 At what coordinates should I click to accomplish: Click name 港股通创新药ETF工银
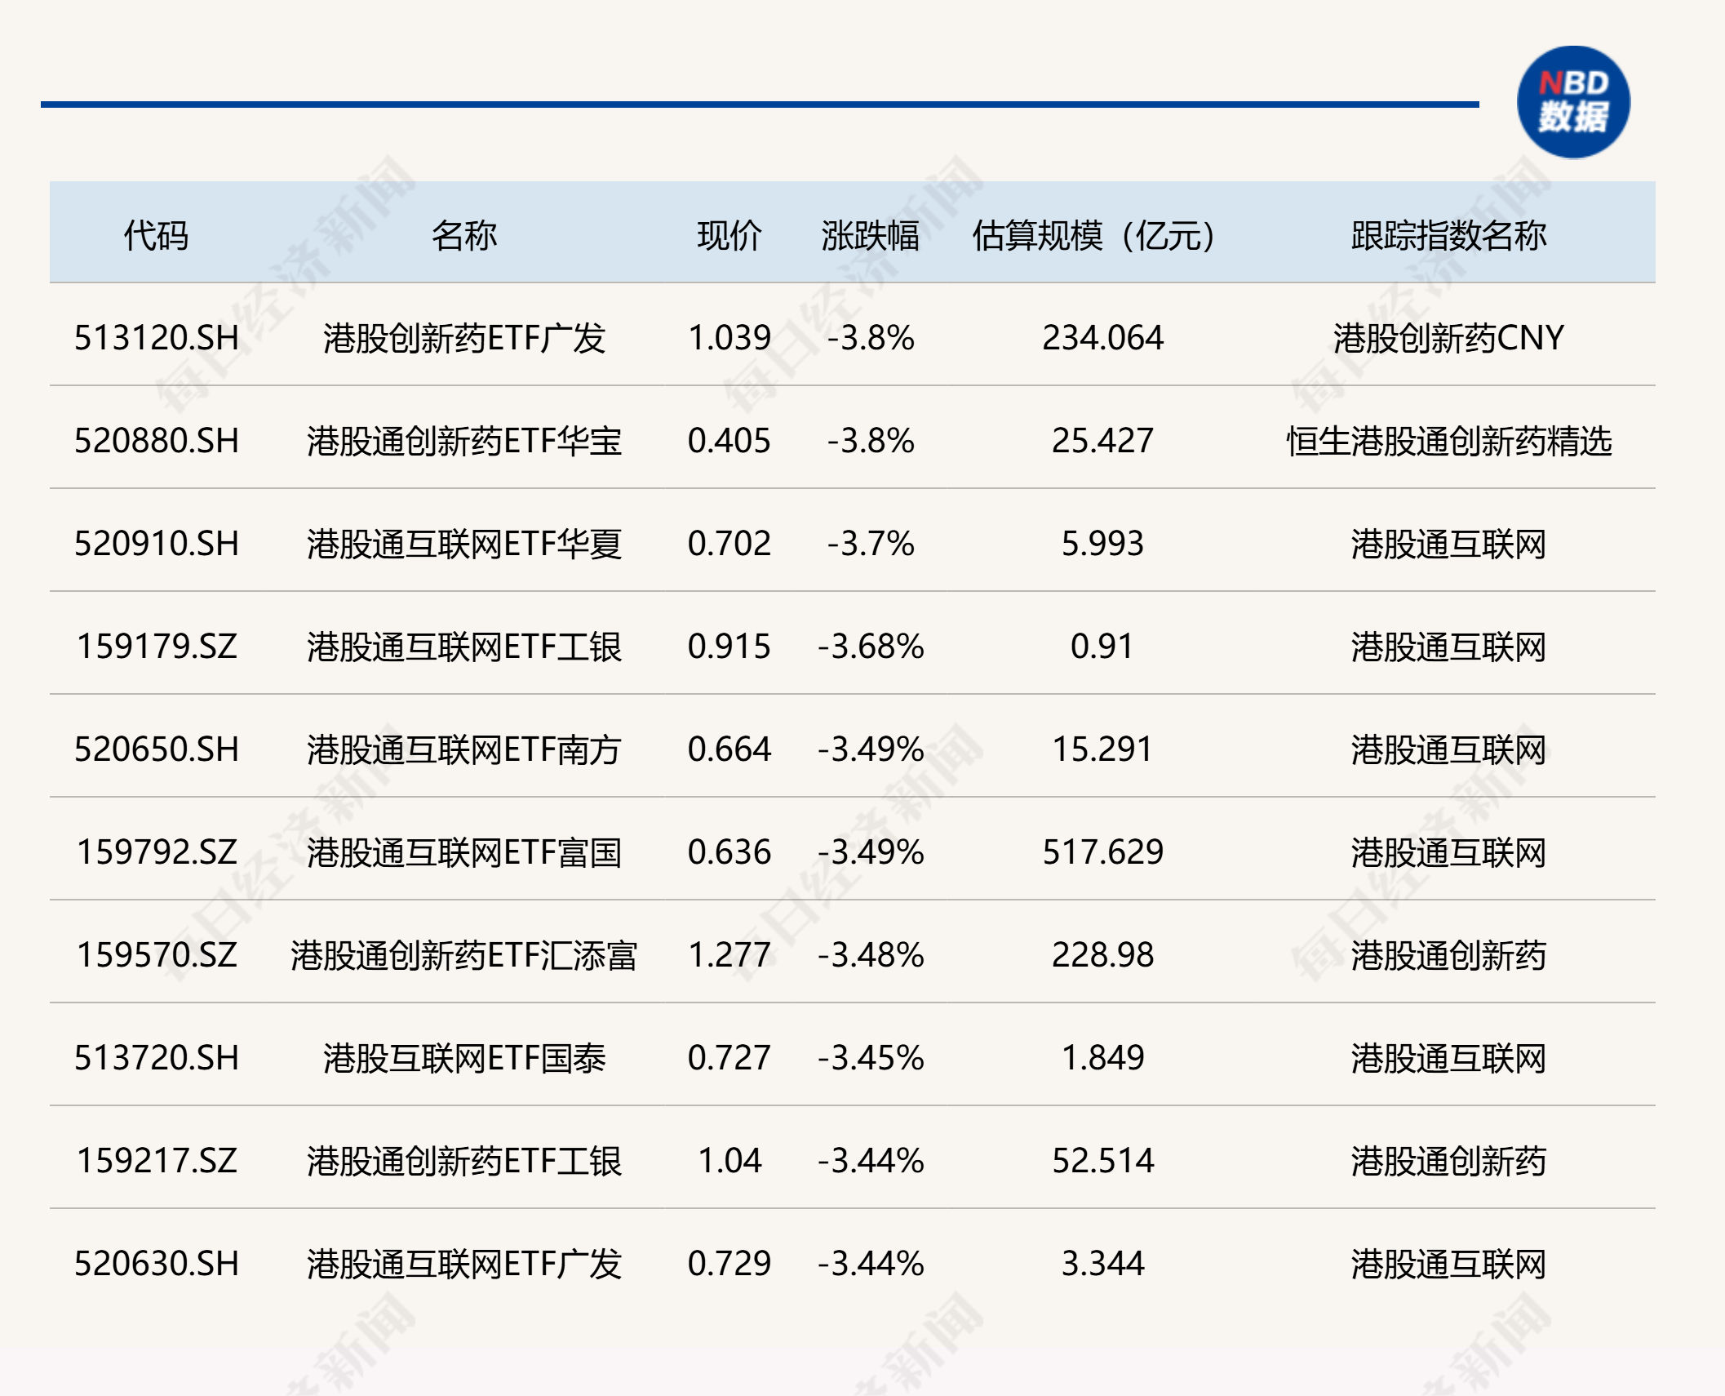click(x=464, y=1161)
